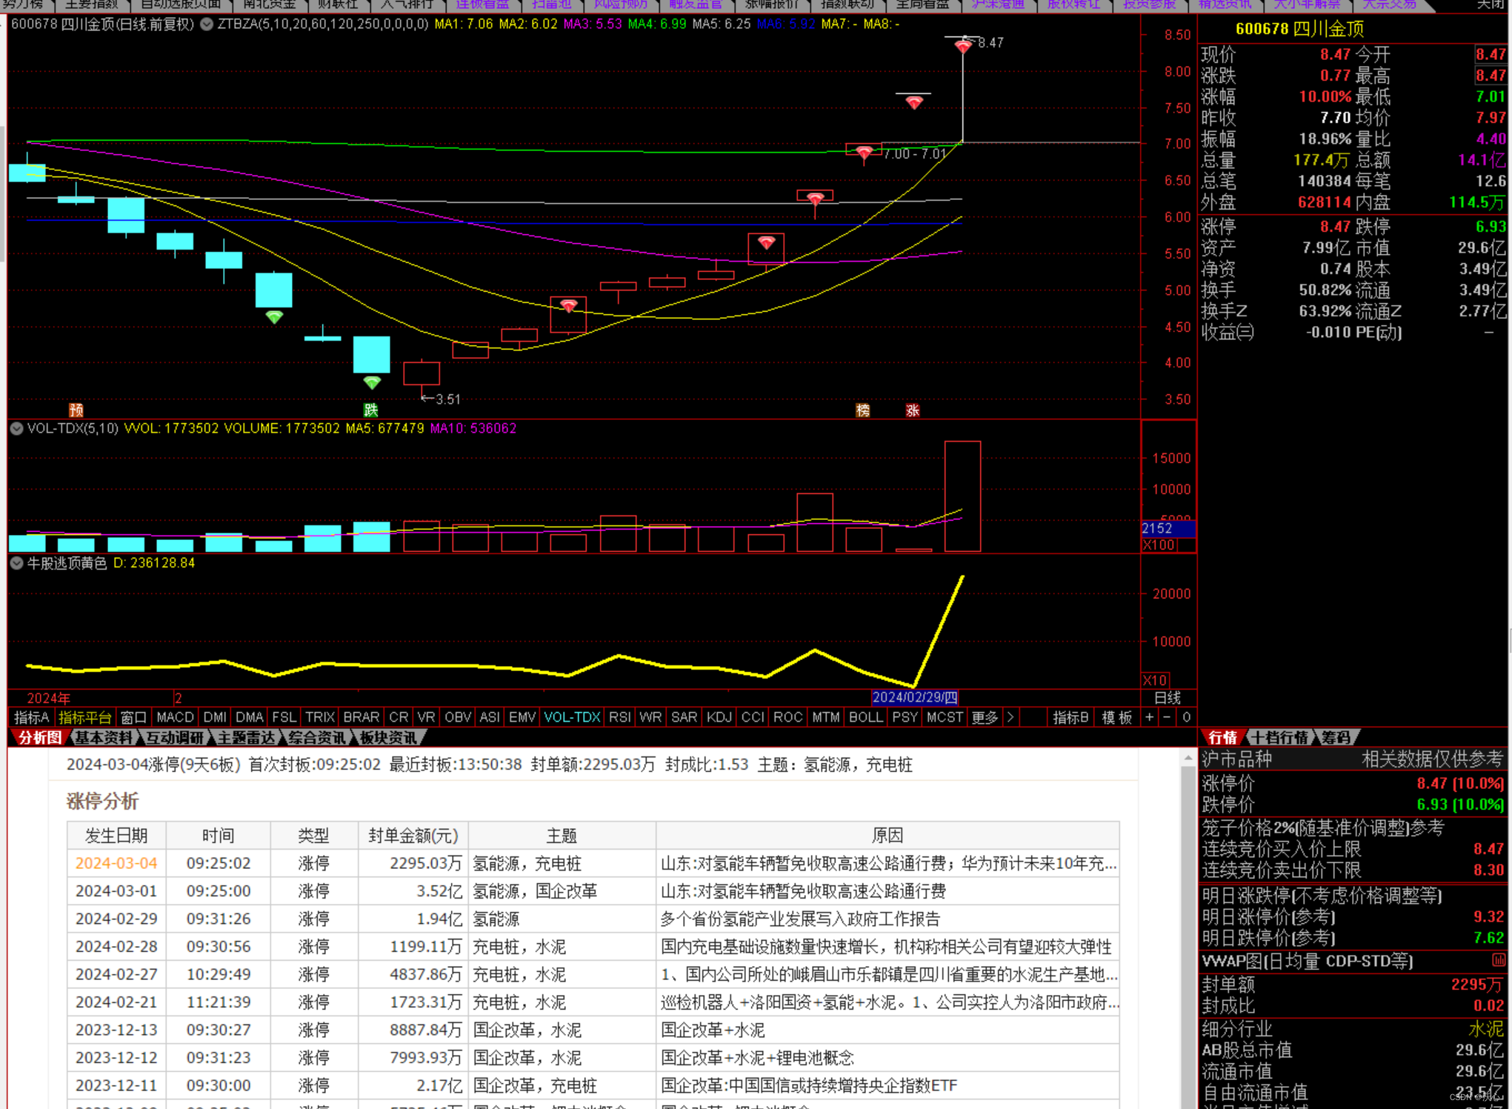Click the 2024-03-04 row in the 涨停分析 table
The height and width of the screenshot is (1109, 1512).
pyautogui.click(x=116, y=863)
